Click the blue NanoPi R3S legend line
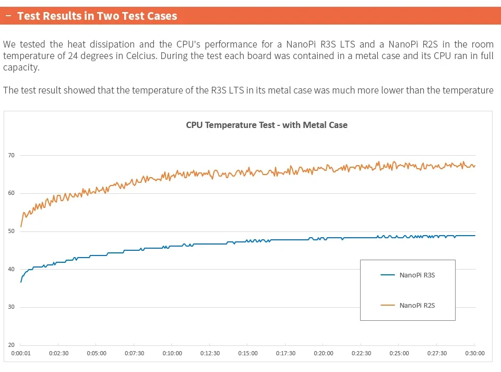 388,275
